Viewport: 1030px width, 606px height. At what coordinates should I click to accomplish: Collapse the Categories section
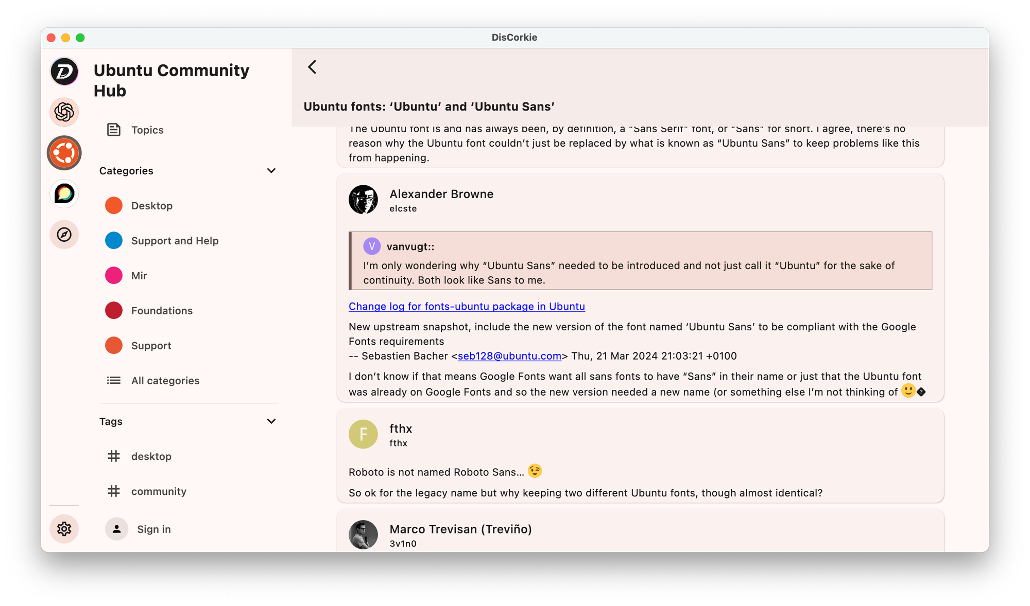[271, 170]
